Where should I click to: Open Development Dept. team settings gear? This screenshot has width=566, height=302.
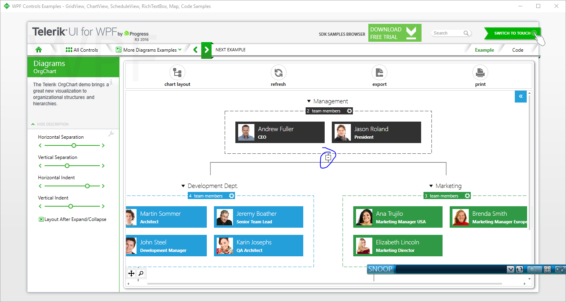pyautogui.click(x=232, y=196)
